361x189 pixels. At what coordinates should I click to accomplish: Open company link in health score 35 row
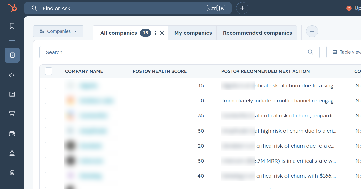point(93,116)
